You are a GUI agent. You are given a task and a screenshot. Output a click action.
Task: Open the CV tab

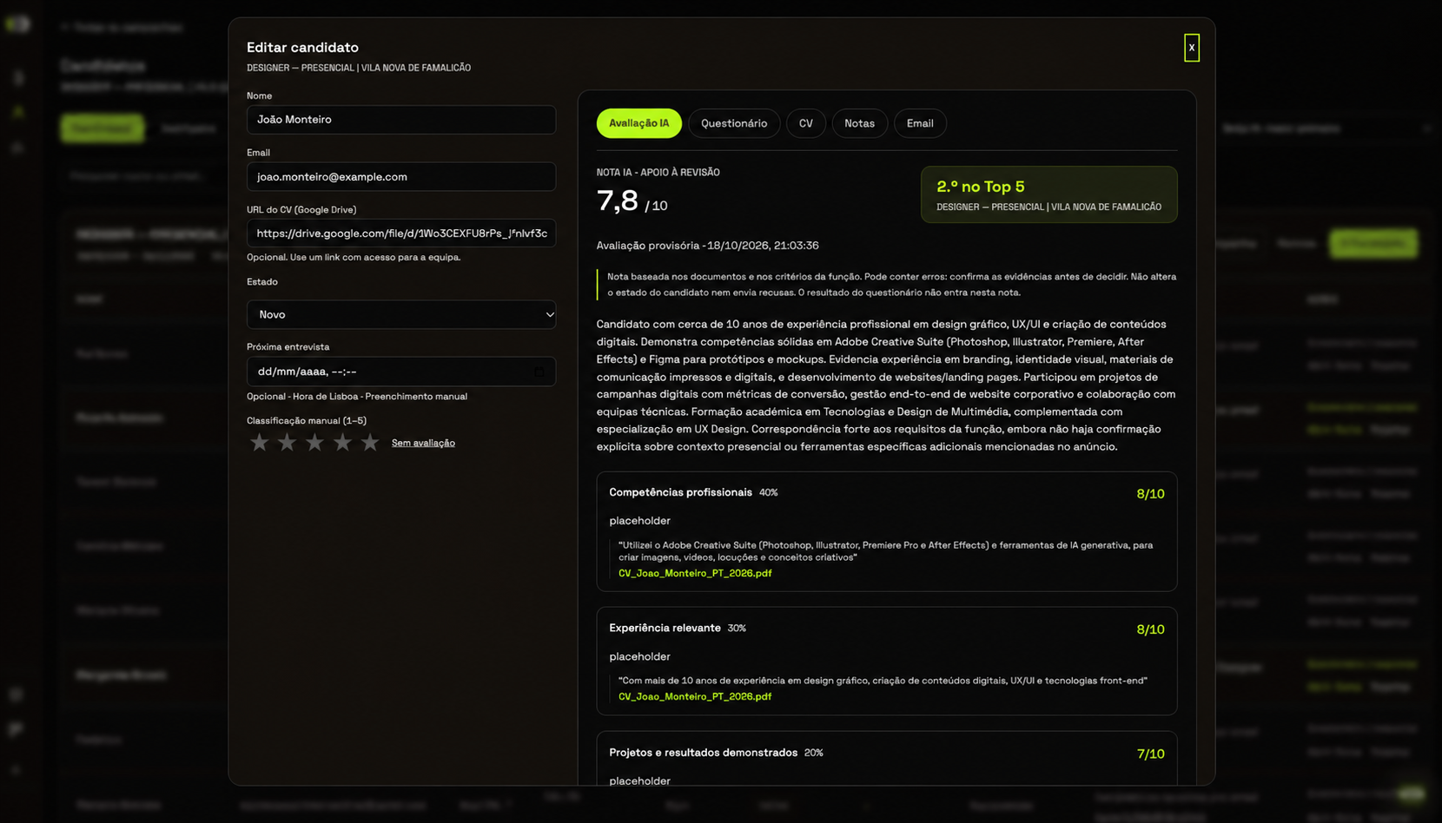point(806,123)
